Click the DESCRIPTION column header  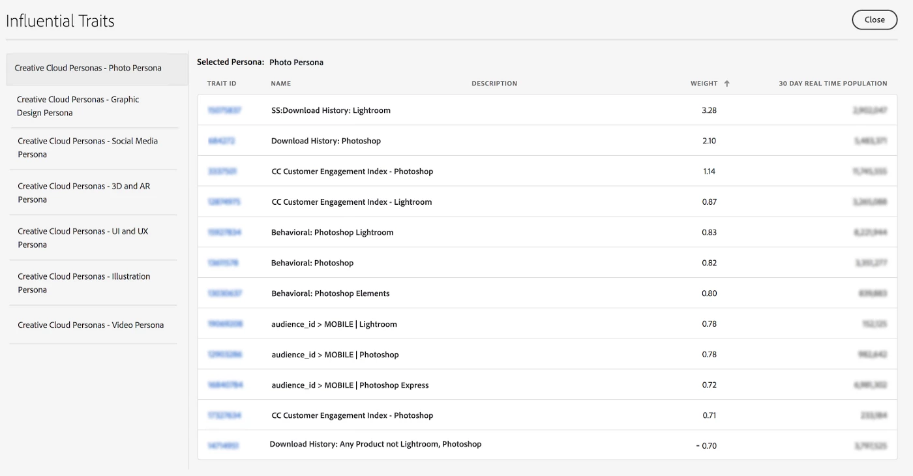(x=494, y=83)
